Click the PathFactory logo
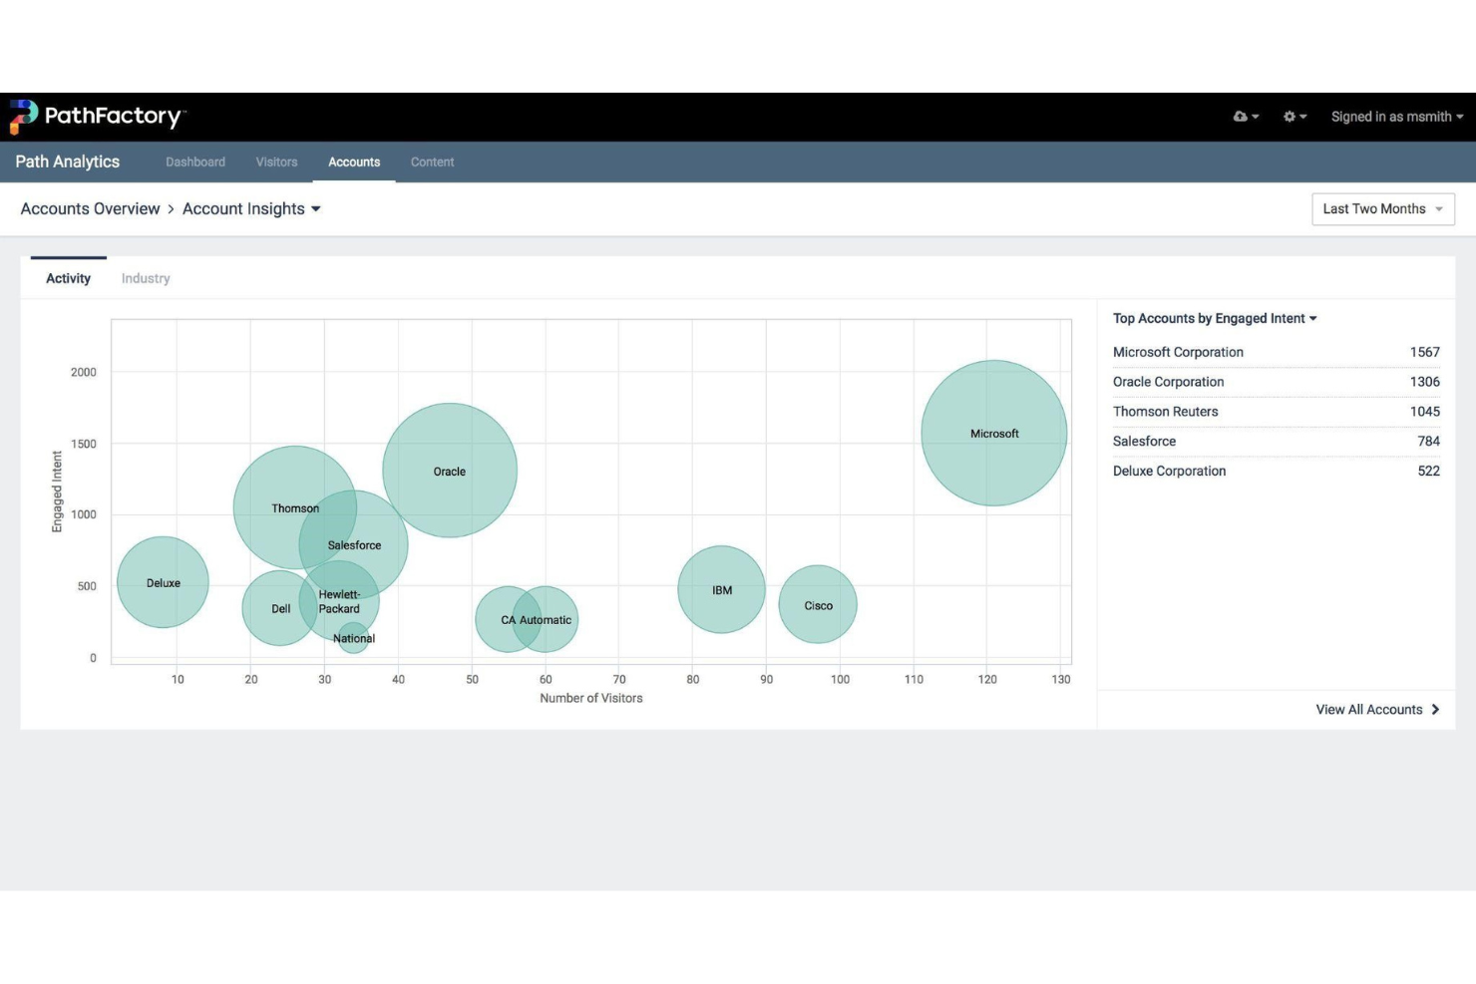The image size is (1476, 984). coord(97,117)
